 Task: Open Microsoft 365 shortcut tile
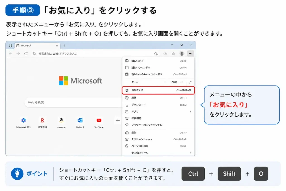23,123
